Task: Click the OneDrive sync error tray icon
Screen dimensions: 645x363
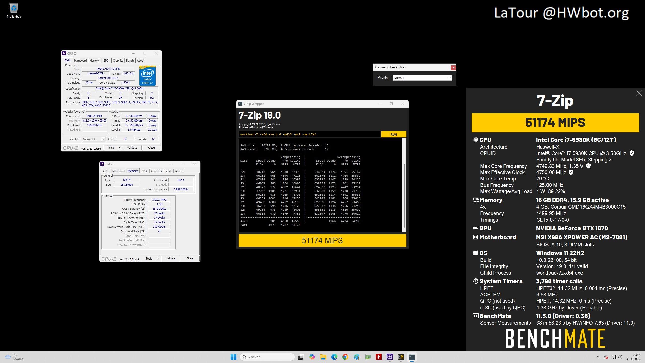Action: point(606,357)
